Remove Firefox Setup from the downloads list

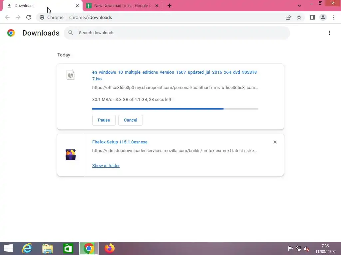275,142
